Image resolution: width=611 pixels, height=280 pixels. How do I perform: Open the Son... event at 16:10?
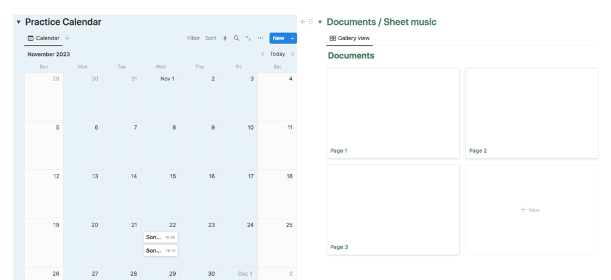(x=161, y=251)
